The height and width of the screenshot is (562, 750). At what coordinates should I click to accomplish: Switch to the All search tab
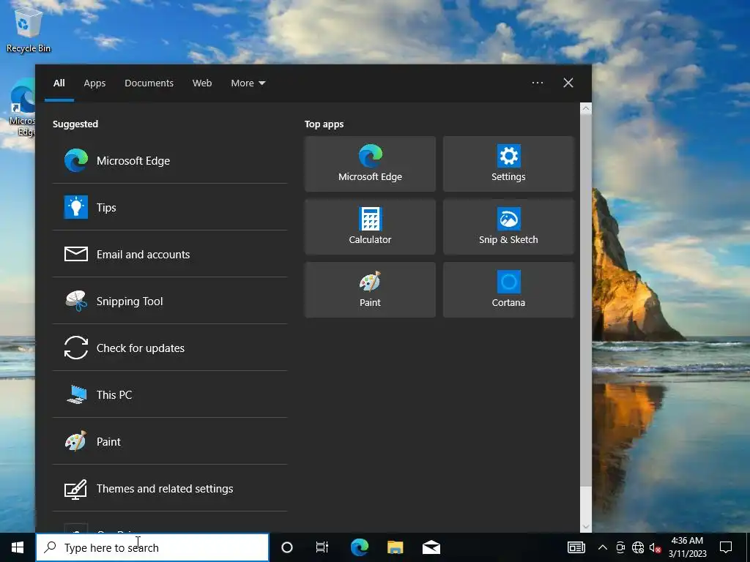(x=59, y=83)
